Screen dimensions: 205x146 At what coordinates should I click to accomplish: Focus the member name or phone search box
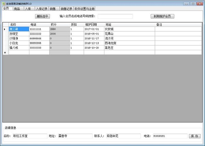(115, 16)
